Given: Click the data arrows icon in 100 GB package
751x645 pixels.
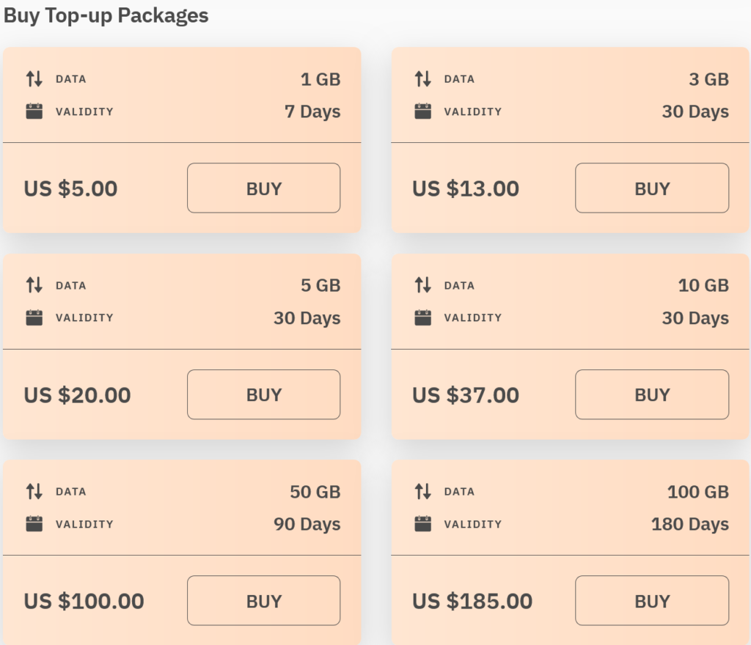Looking at the screenshot, I should 422,492.
